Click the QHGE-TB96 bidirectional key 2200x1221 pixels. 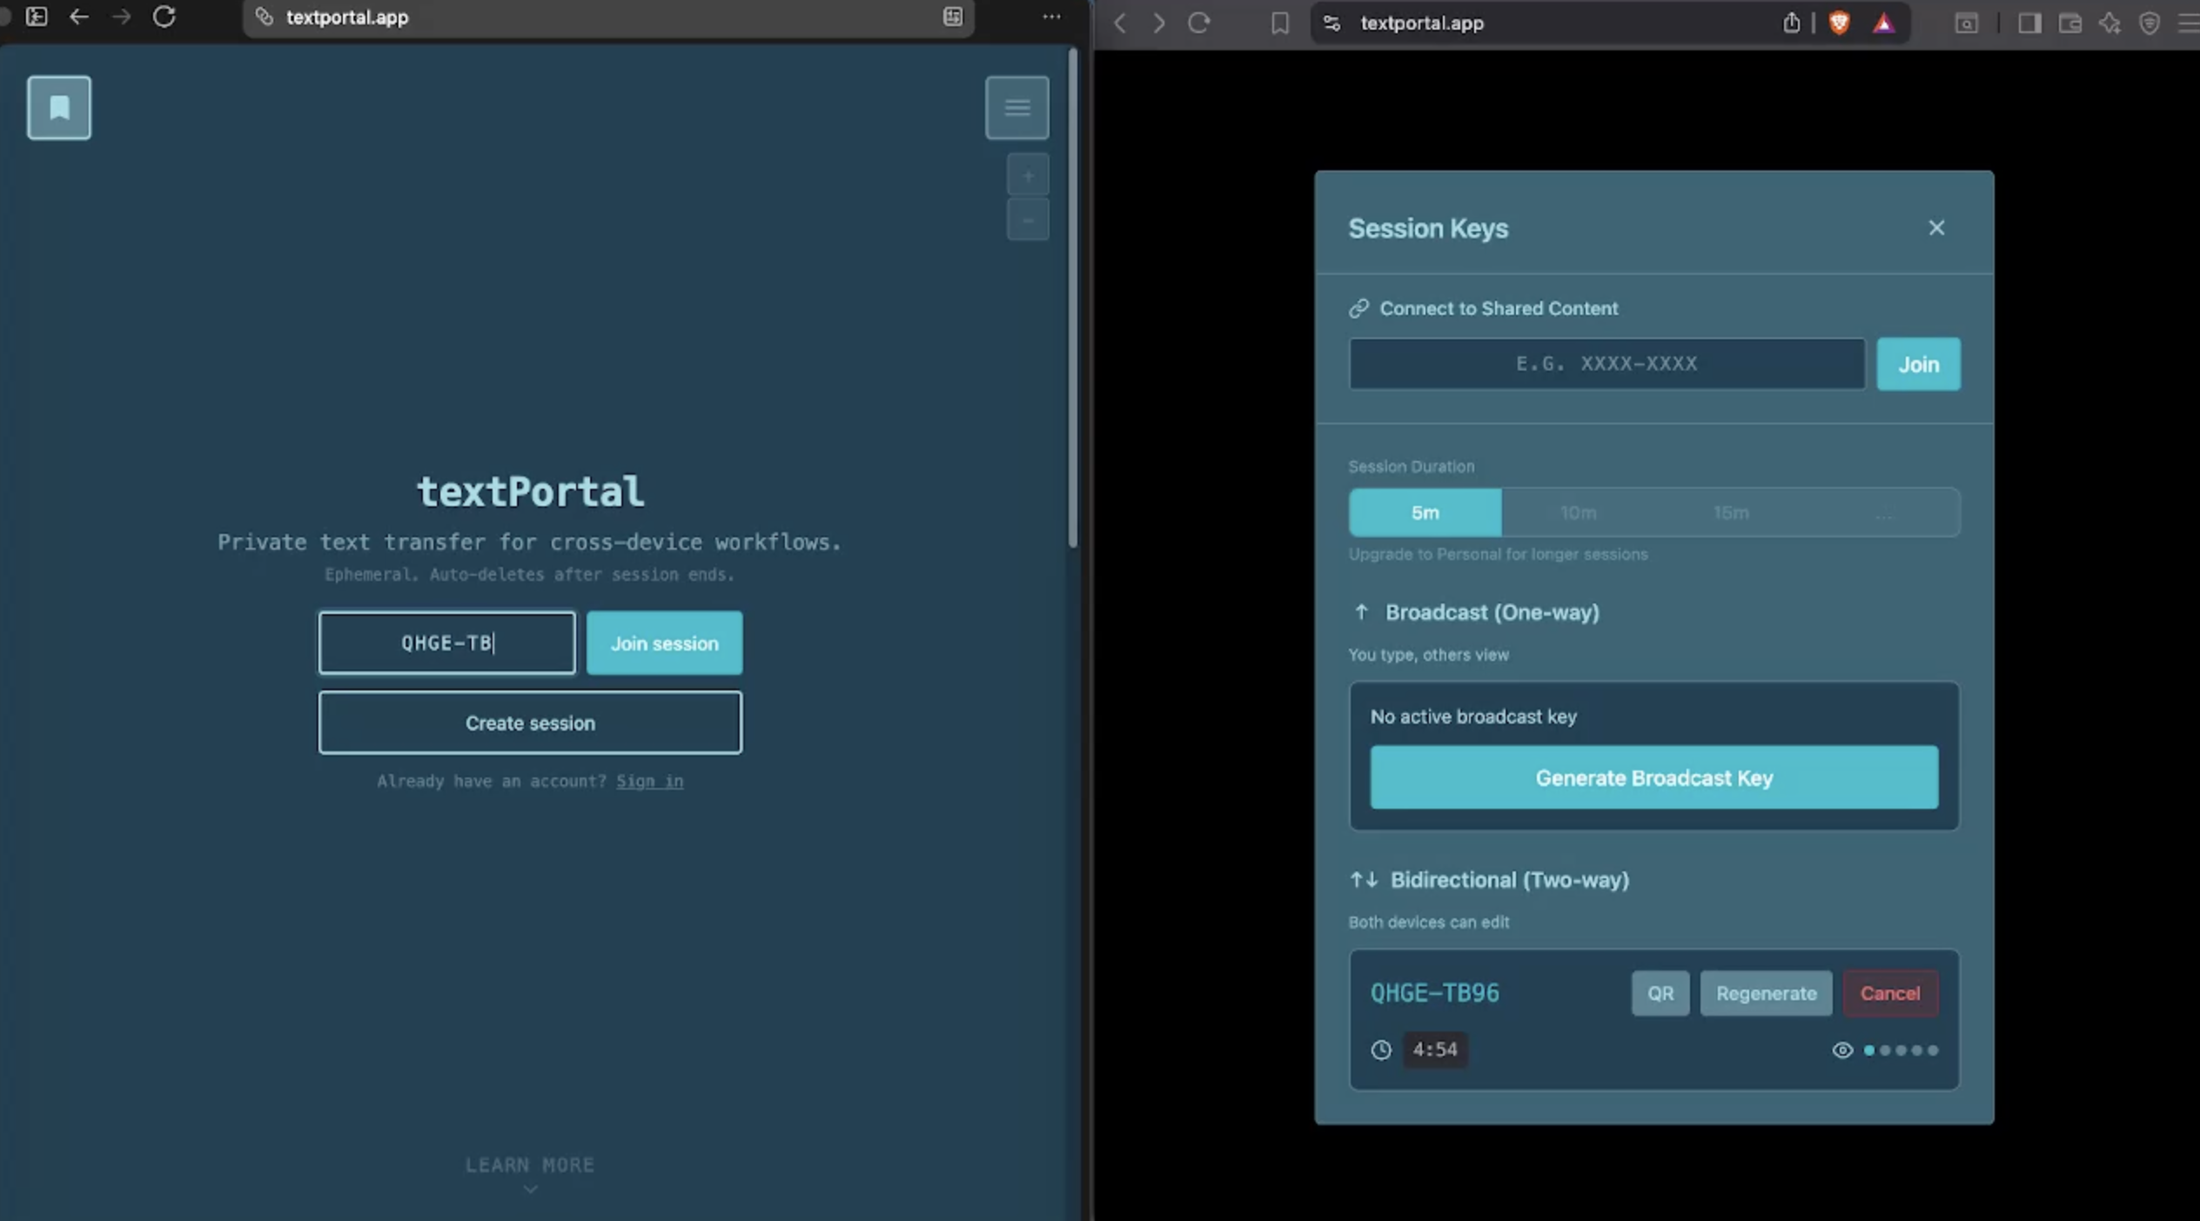pyautogui.click(x=1434, y=993)
